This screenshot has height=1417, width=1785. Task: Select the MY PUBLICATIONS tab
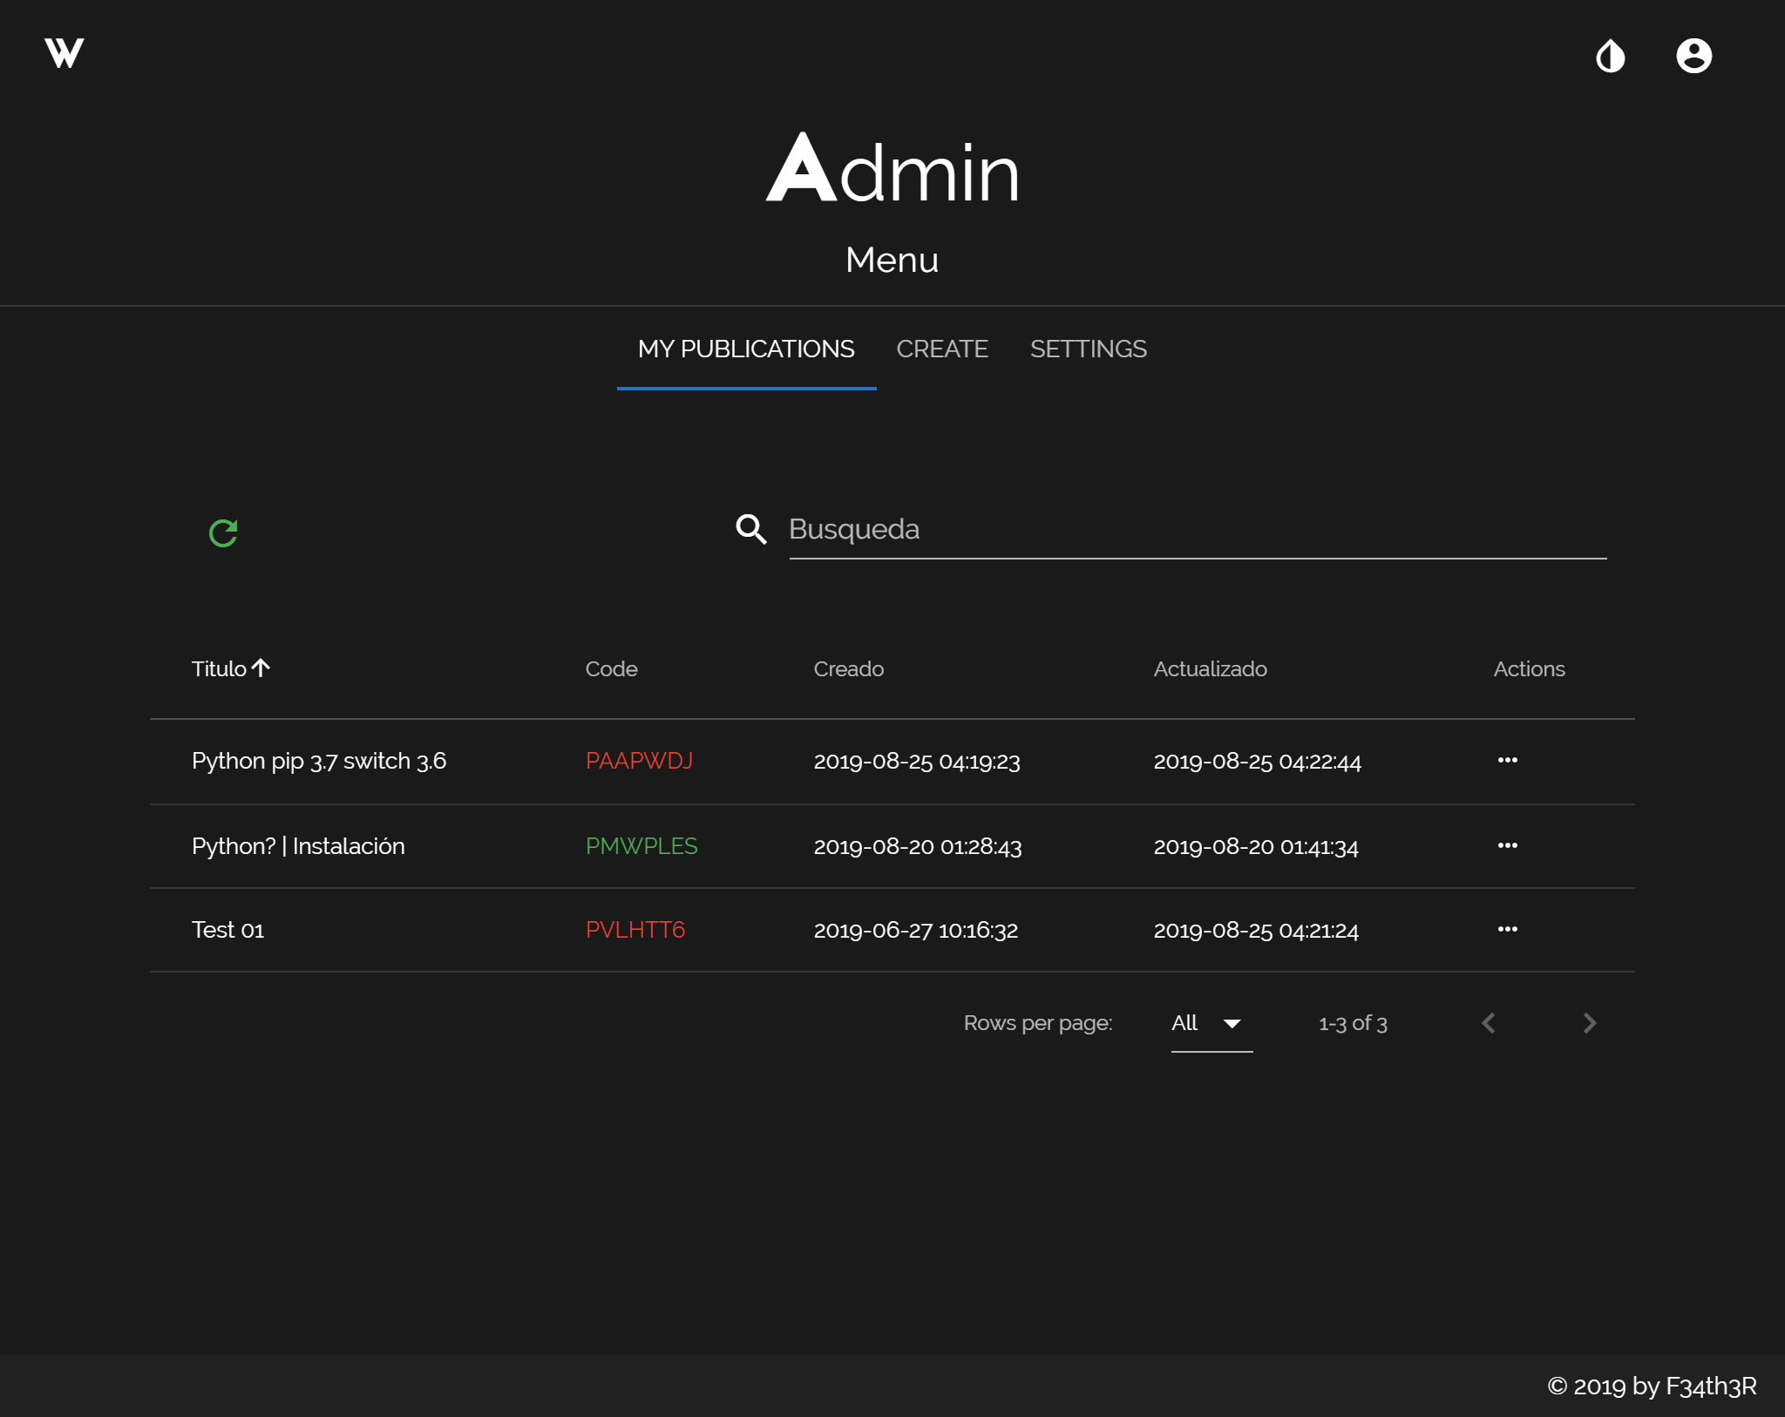pos(746,349)
